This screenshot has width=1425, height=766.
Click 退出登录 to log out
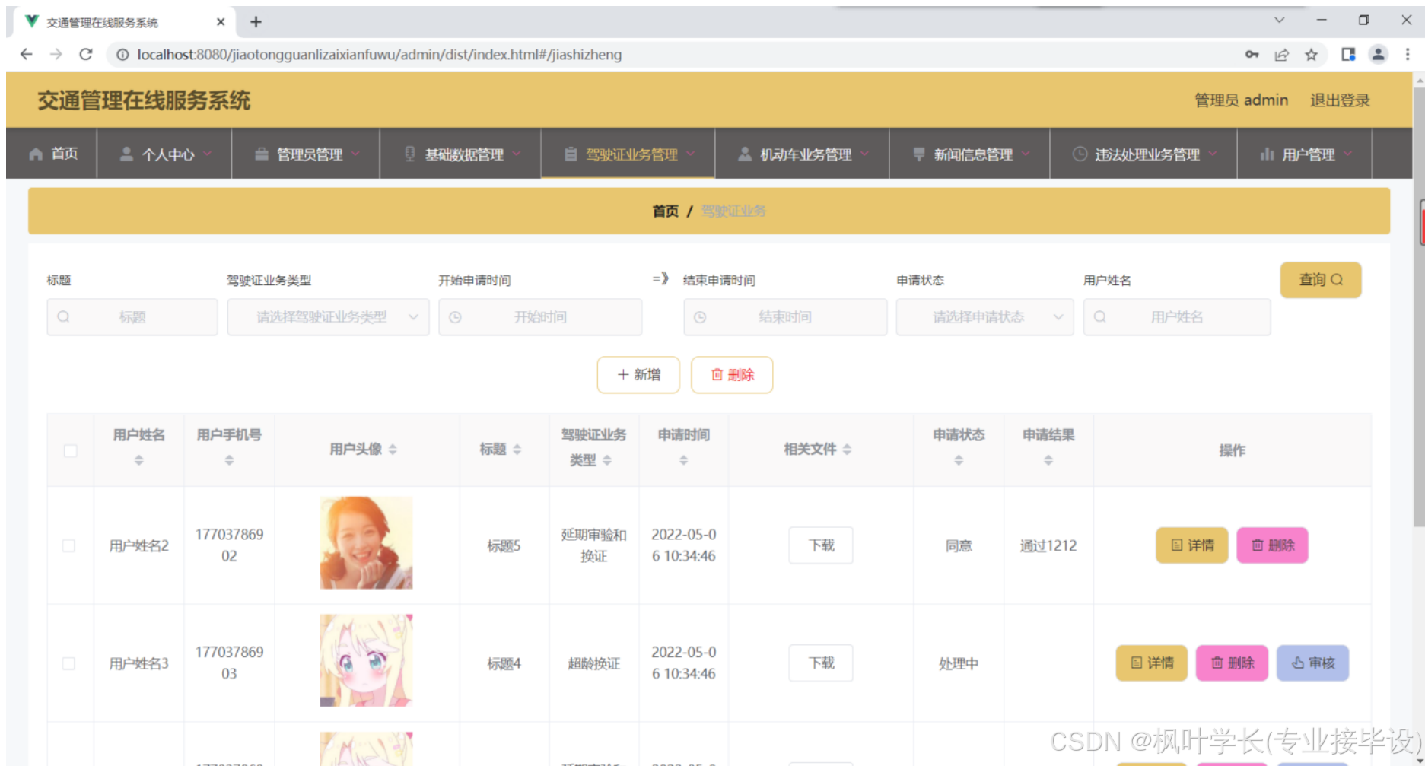[1340, 100]
